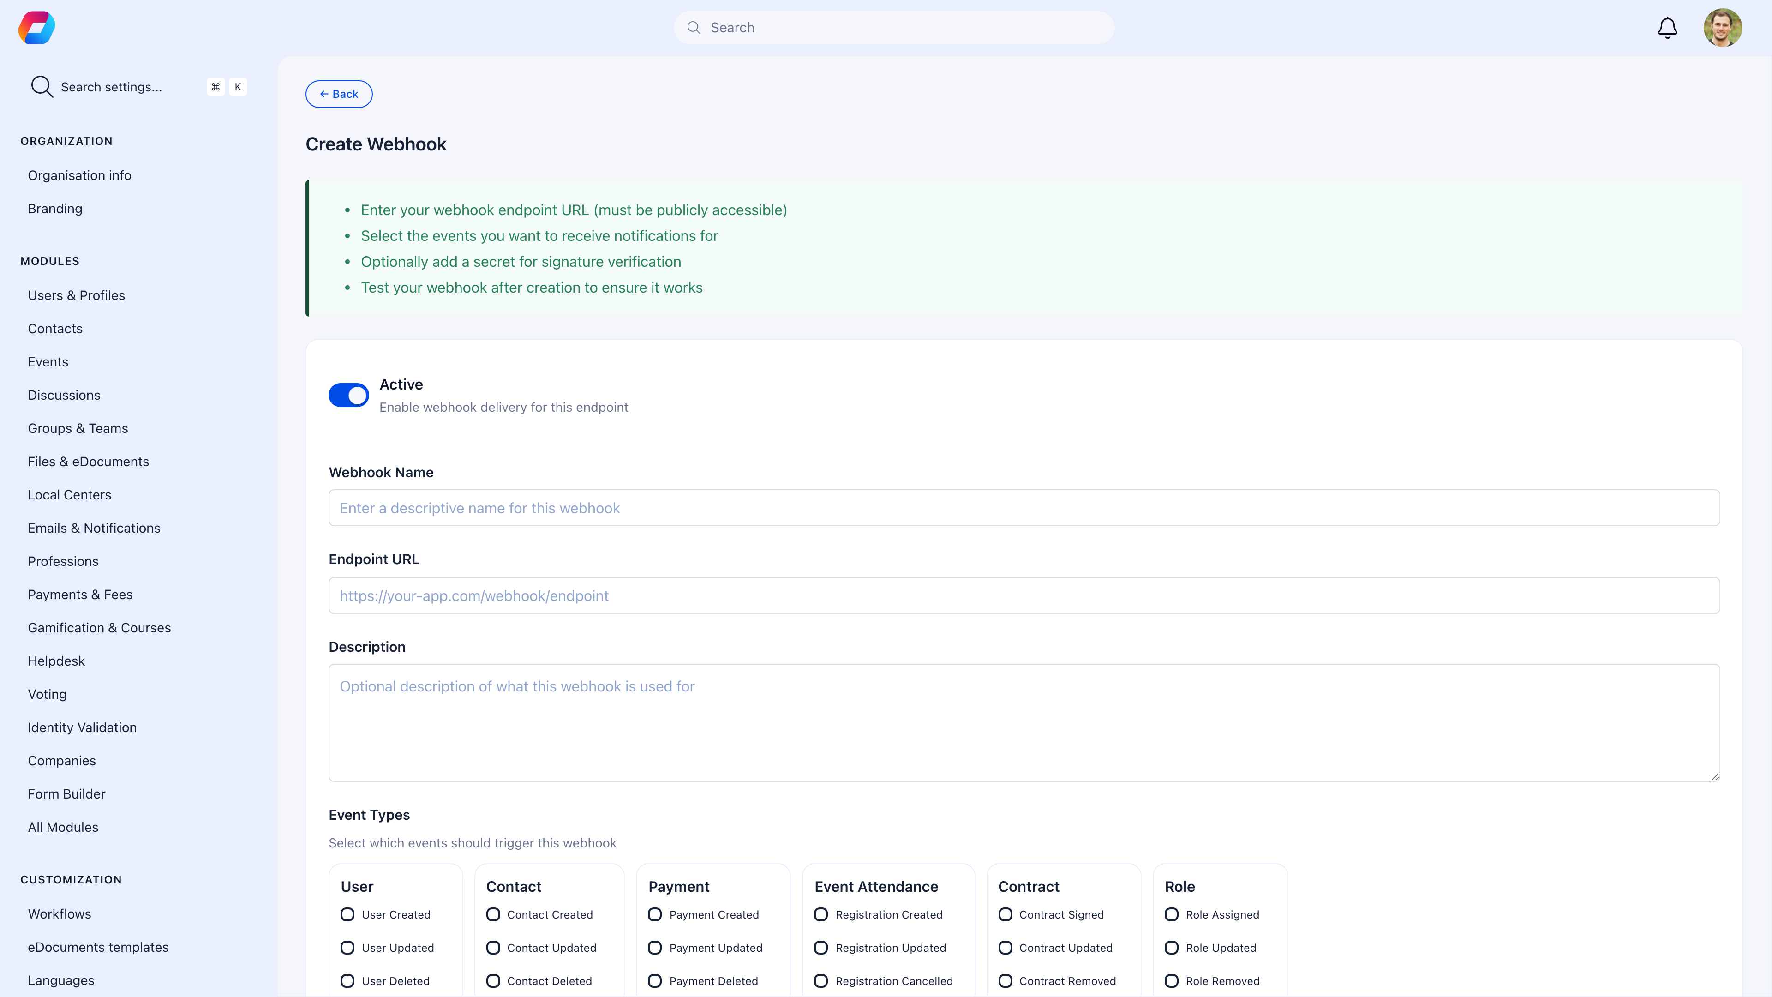The image size is (1772, 997).
Task: Select the Contact Updated event
Action: pyautogui.click(x=492, y=948)
